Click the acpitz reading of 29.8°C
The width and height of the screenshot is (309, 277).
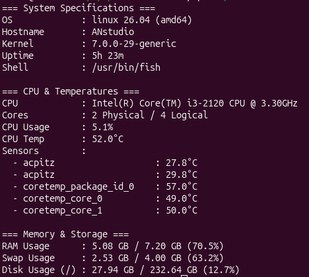click(x=182, y=175)
